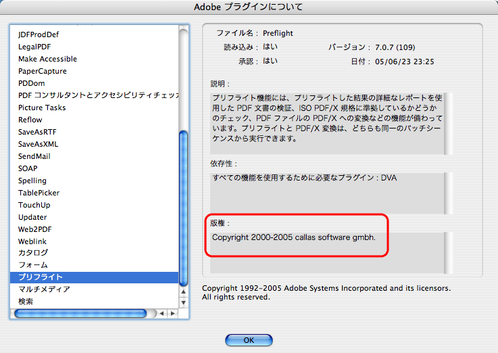The height and width of the screenshot is (353, 498).
Task: Select highlighted プリフライト entry
Action: (x=95, y=277)
